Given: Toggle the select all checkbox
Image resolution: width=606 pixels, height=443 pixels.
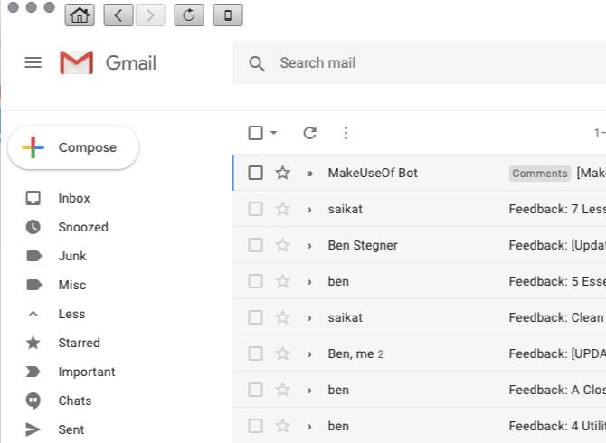Looking at the screenshot, I should [256, 133].
